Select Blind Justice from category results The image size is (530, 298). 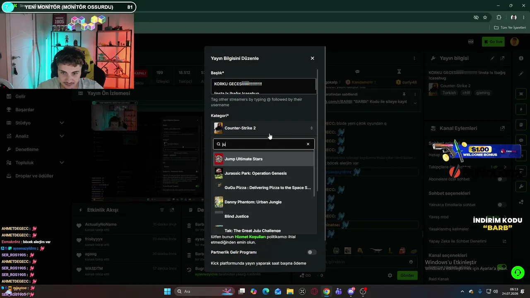pos(263,216)
